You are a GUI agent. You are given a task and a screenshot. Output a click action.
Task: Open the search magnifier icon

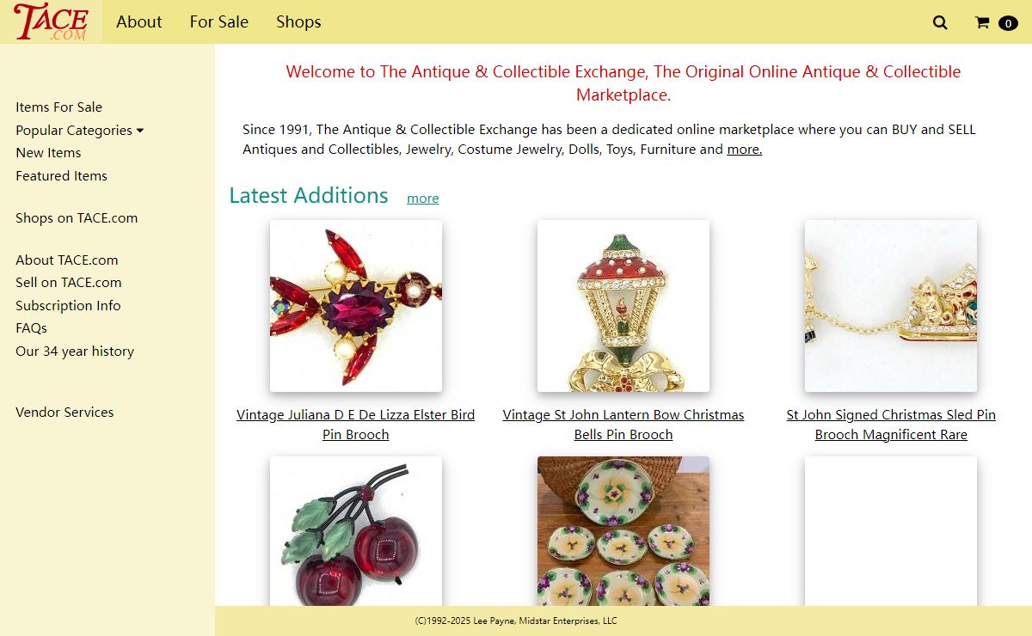point(940,22)
